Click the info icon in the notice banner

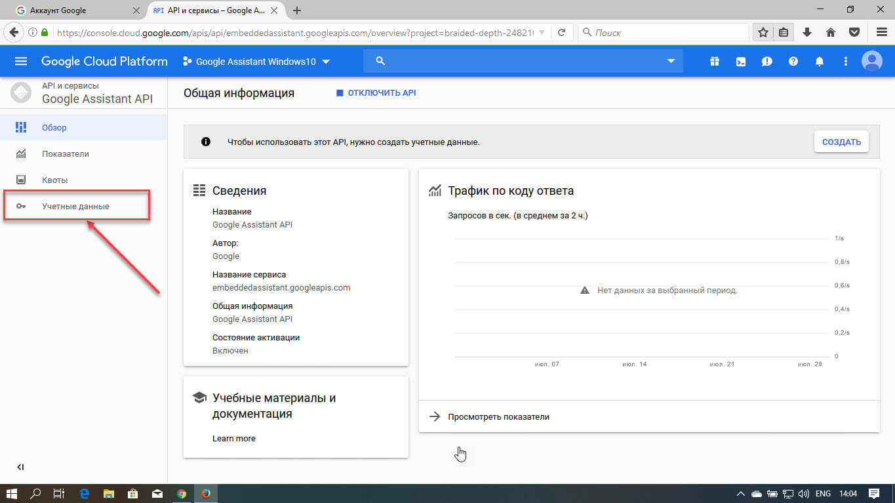click(206, 142)
